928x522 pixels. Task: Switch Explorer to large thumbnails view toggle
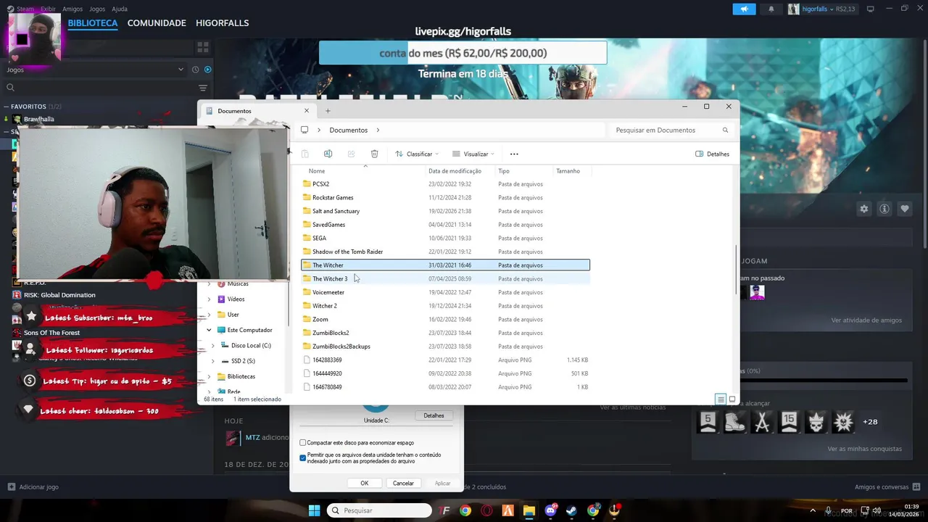click(x=732, y=399)
